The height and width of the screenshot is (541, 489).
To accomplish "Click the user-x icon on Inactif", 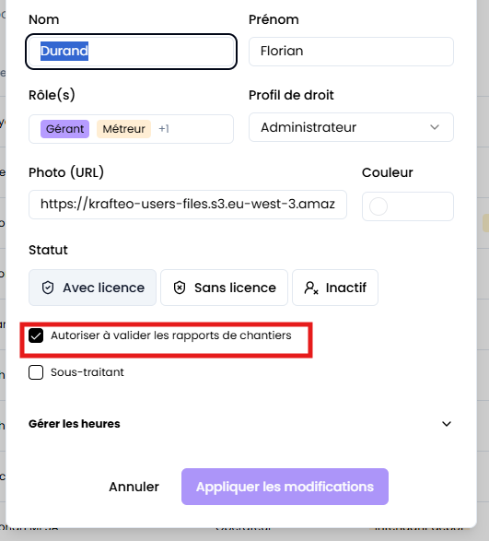I will pos(311,288).
